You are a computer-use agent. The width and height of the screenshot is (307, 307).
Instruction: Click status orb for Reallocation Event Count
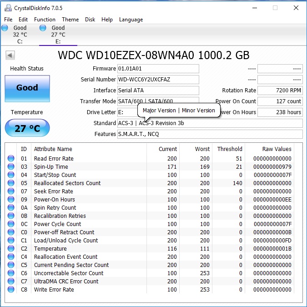11,257
